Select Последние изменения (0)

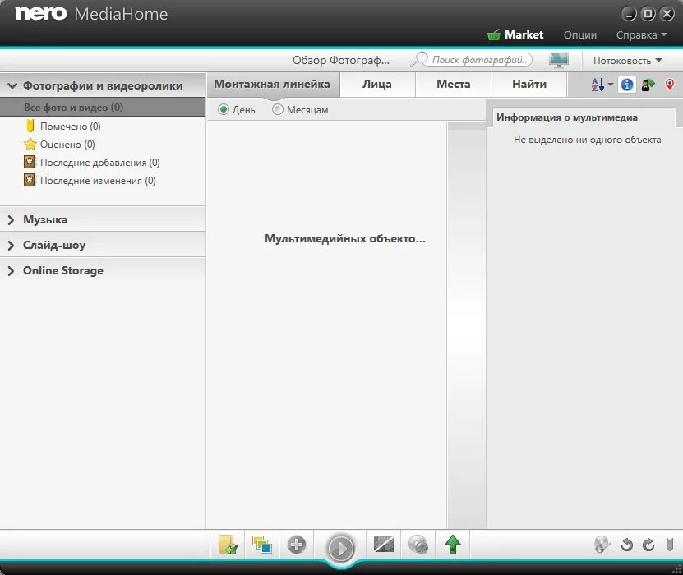tap(98, 181)
